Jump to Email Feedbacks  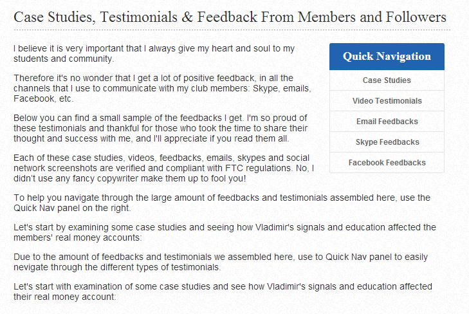[x=387, y=122]
